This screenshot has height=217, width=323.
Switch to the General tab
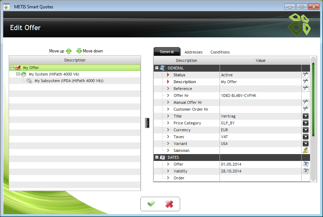click(x=167, y=52)
